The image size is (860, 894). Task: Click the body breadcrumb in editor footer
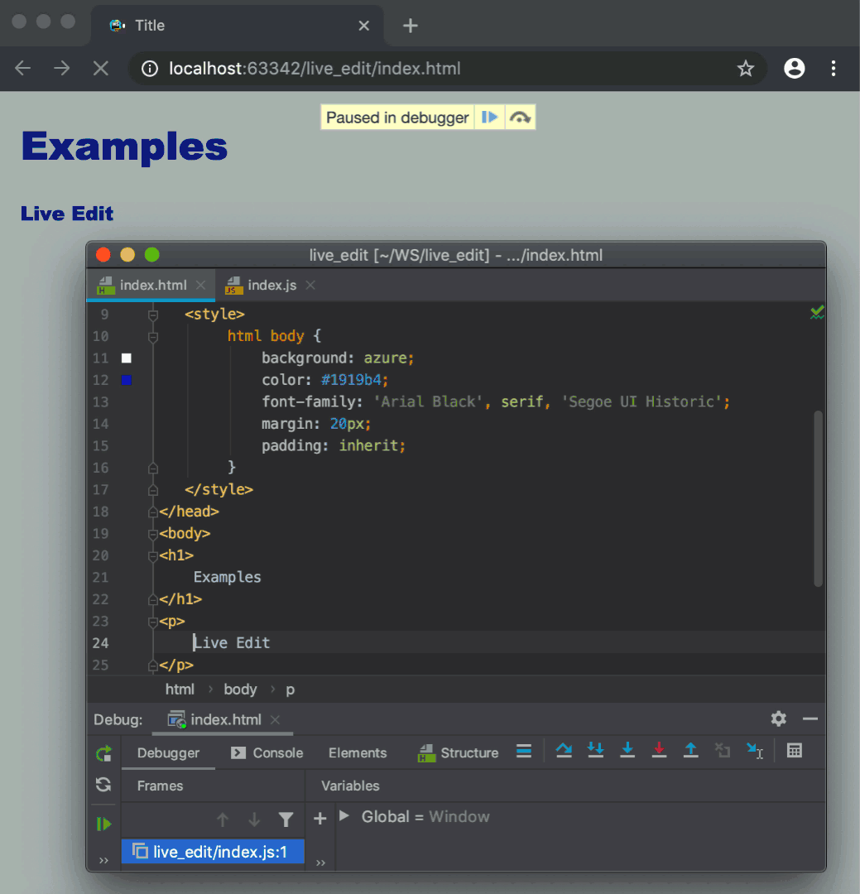tap(240, 689)
